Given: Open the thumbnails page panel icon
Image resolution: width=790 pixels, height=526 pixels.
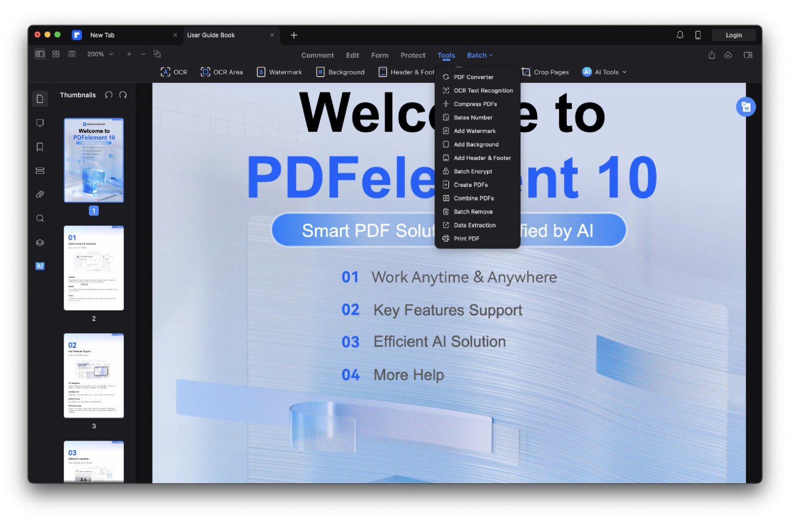Looking at the screenshot, I should click(x=40, y=99).
